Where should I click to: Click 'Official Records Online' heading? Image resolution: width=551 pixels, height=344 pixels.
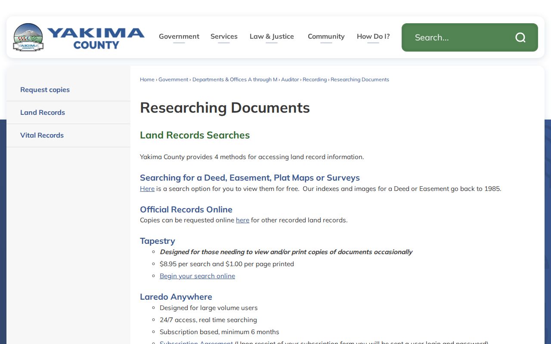coord(186,209)
